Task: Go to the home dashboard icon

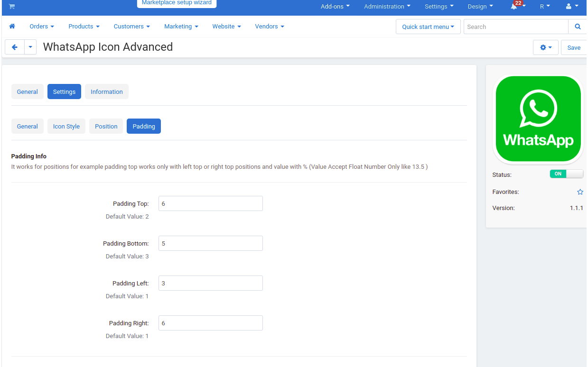Action: tap(12, 27)
